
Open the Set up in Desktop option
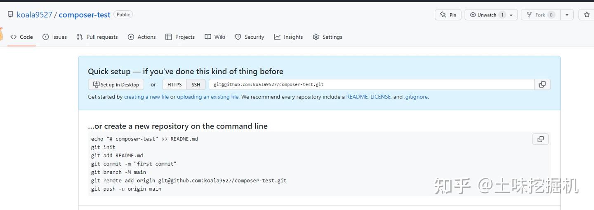[x=116, y=84]
